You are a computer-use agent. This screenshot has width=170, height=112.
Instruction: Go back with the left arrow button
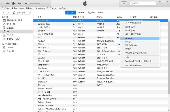4,12
